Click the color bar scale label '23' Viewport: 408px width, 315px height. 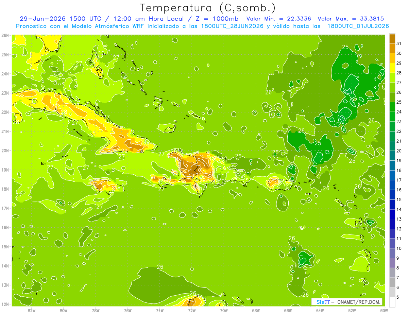tap(399, 121)
